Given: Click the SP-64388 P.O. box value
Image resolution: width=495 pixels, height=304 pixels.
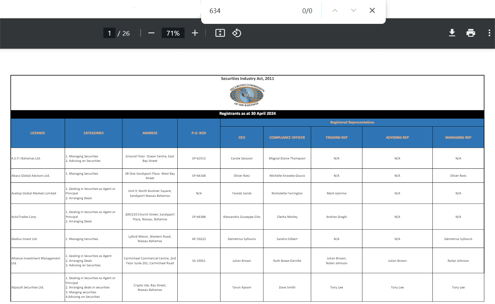Looking at the screenshot, I should (199, 217).
